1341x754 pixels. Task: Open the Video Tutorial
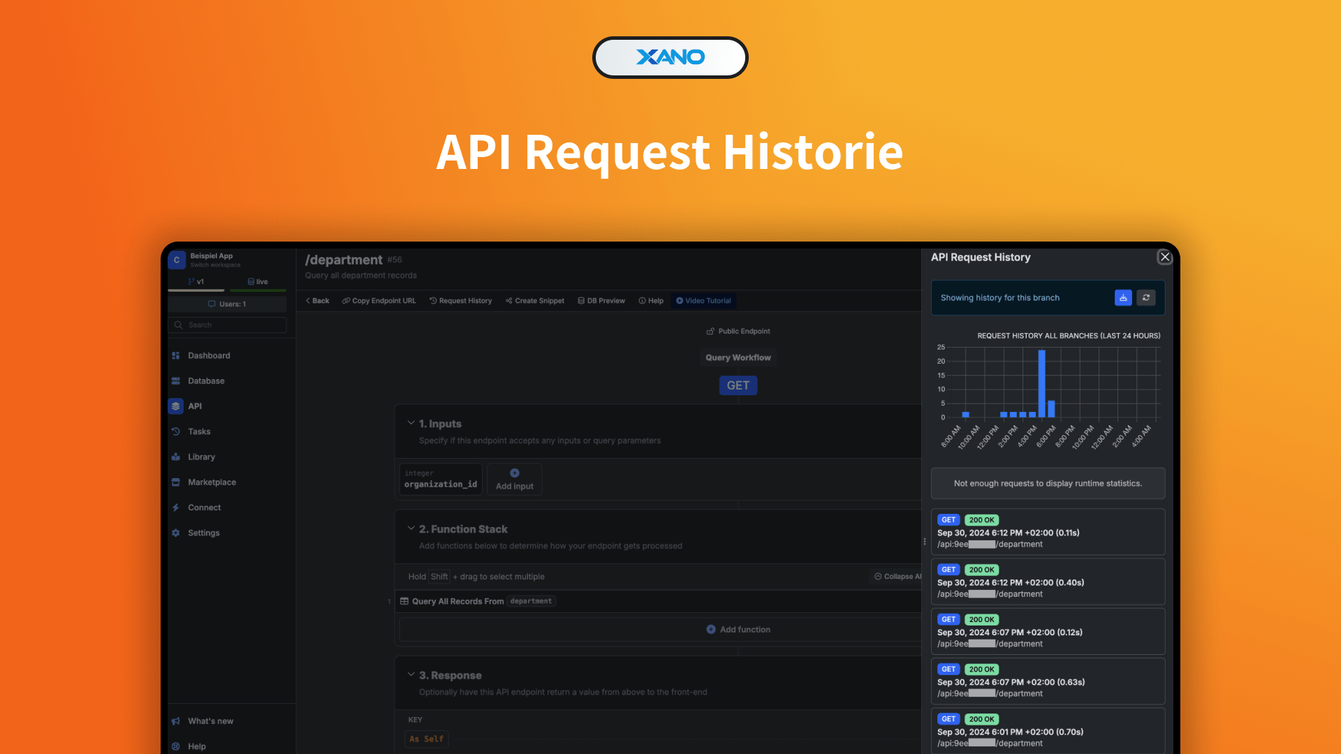(x=704, y=301)
